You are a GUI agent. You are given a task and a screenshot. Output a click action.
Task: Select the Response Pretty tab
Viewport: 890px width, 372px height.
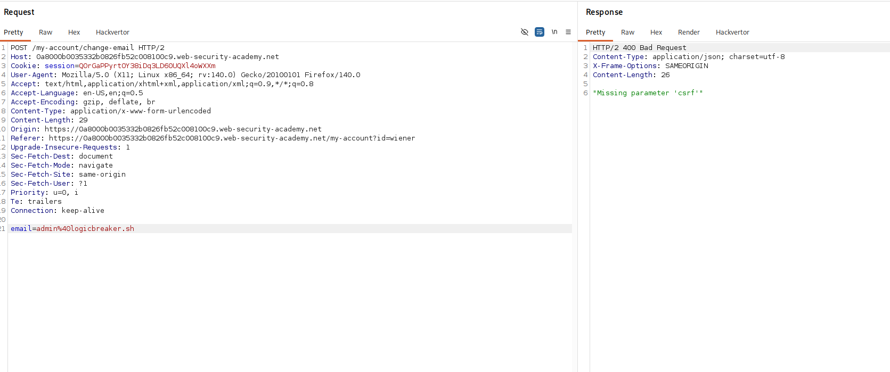pos(595,32)
